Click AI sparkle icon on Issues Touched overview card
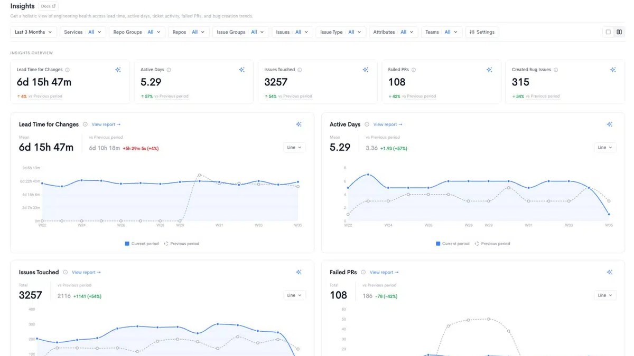Viewport: 634px width, 356px height. (366, 70)
